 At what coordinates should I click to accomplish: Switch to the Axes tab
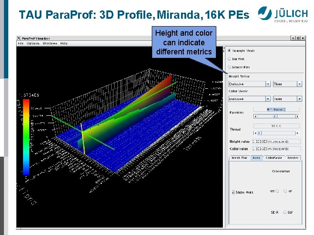tap(256, 158)
